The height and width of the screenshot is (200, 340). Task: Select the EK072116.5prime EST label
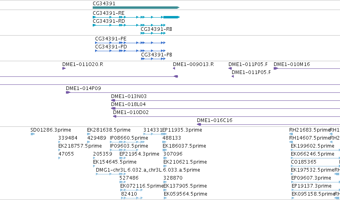(x=142, y=186)
